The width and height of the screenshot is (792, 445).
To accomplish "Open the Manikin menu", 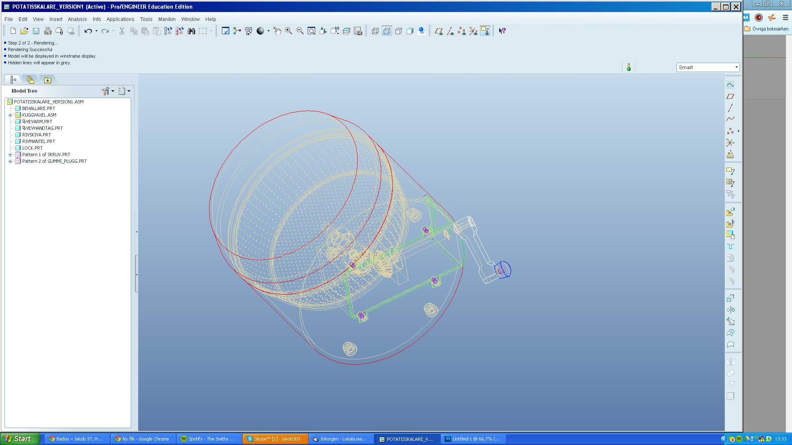I will click(x=167, y=19).
